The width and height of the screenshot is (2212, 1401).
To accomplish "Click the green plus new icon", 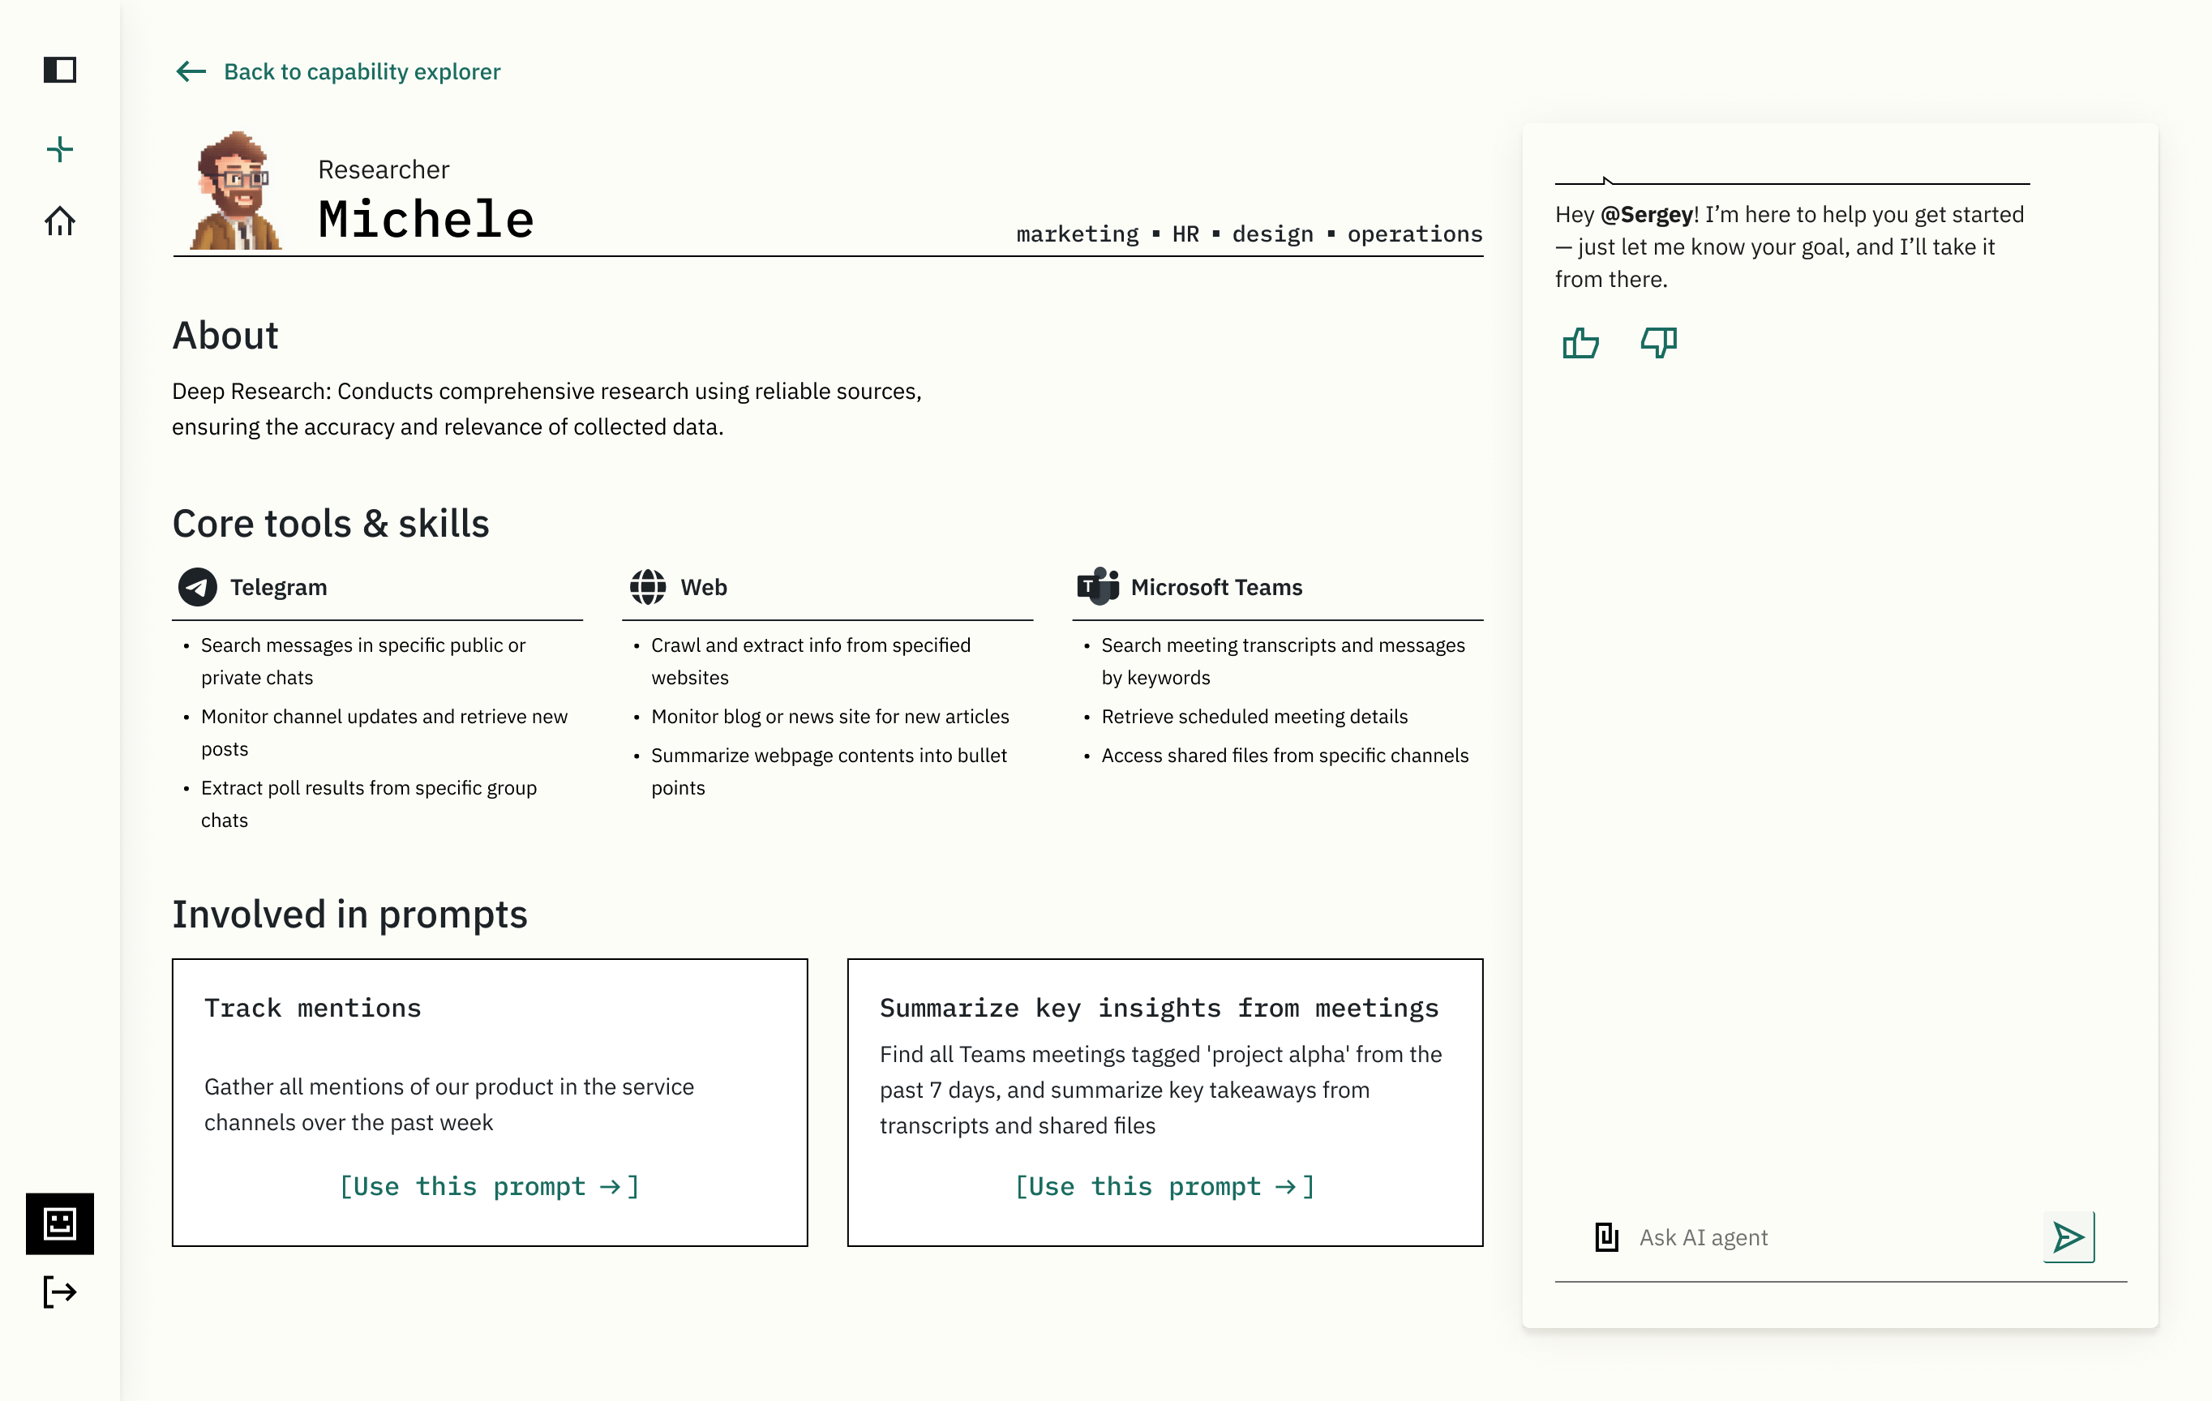I will [60, 149].
